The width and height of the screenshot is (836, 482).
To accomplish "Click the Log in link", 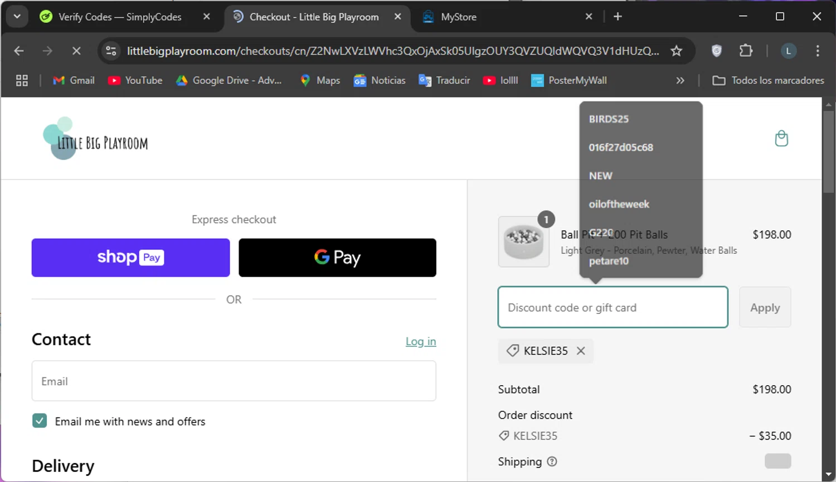I will click(x=421, y=341).
